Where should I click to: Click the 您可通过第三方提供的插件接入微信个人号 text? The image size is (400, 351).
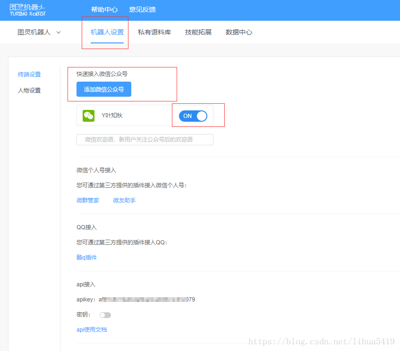[131, 185]
